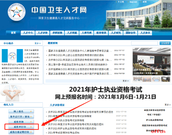Open the 人才评价 navigation tab
This screenshot has height=135, width=172.
pos(43,33)
